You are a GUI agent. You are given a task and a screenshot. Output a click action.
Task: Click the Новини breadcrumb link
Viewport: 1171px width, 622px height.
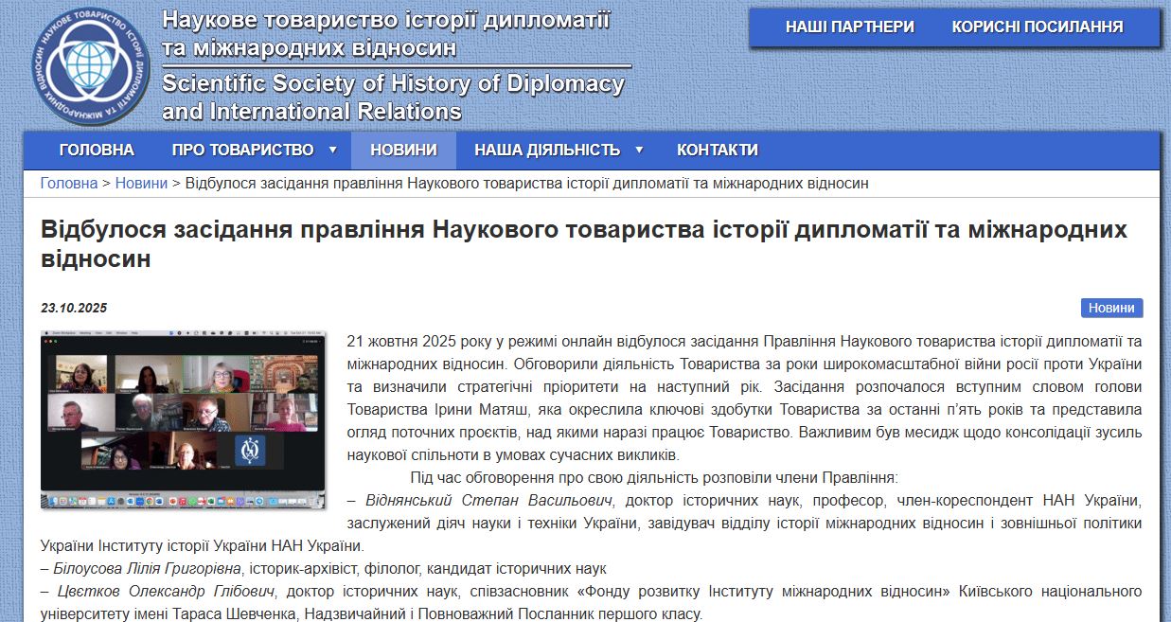(141, 184)
